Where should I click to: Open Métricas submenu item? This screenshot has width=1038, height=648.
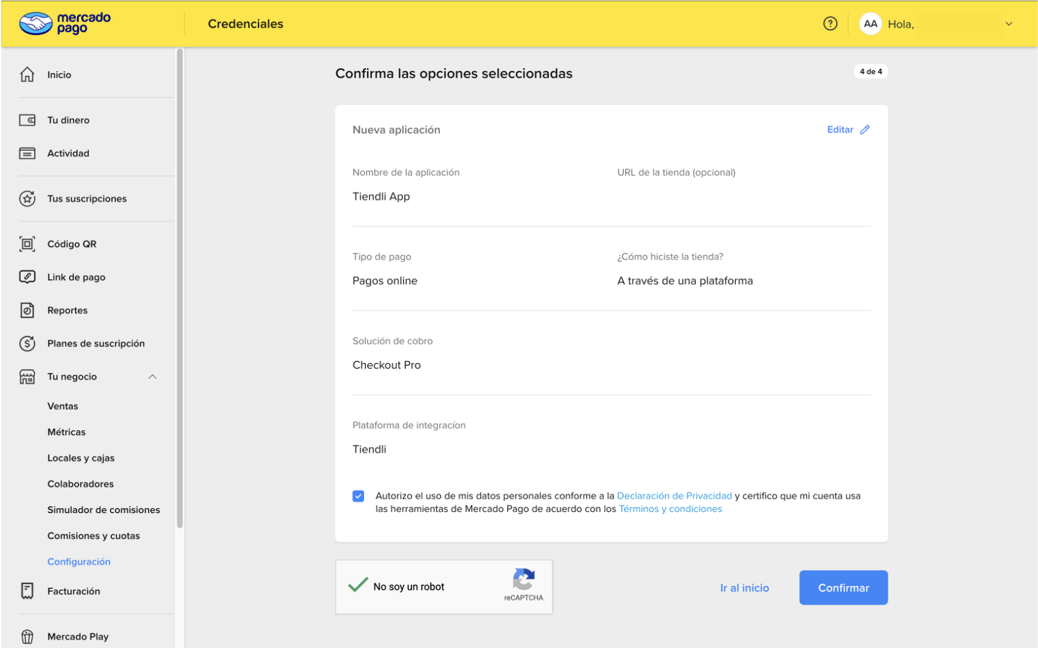[x=67, y=432]
